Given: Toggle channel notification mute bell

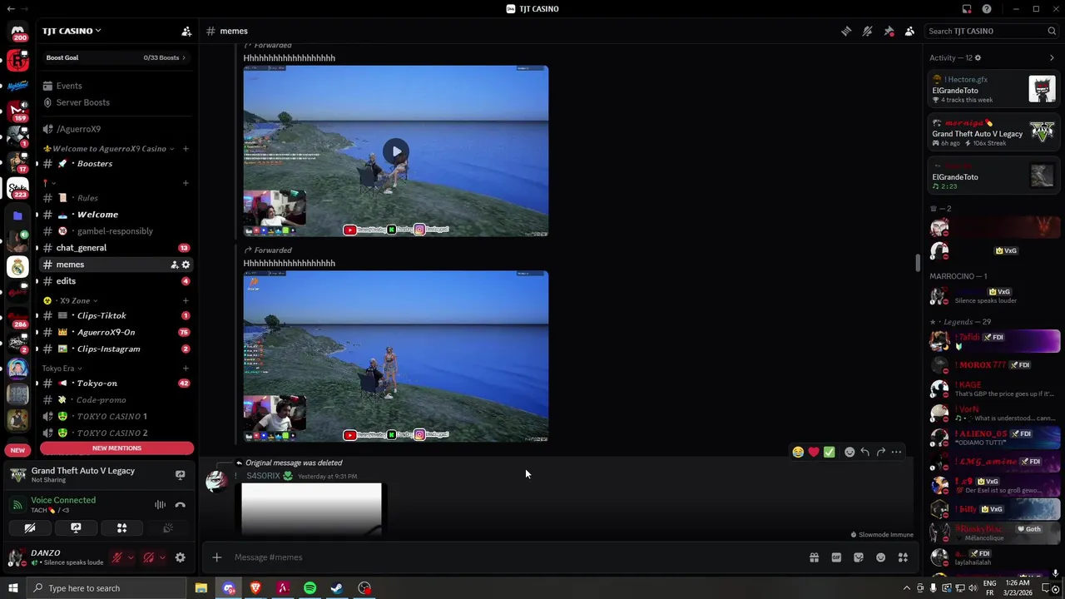Looking at the screenshot, I should [867, 31].
